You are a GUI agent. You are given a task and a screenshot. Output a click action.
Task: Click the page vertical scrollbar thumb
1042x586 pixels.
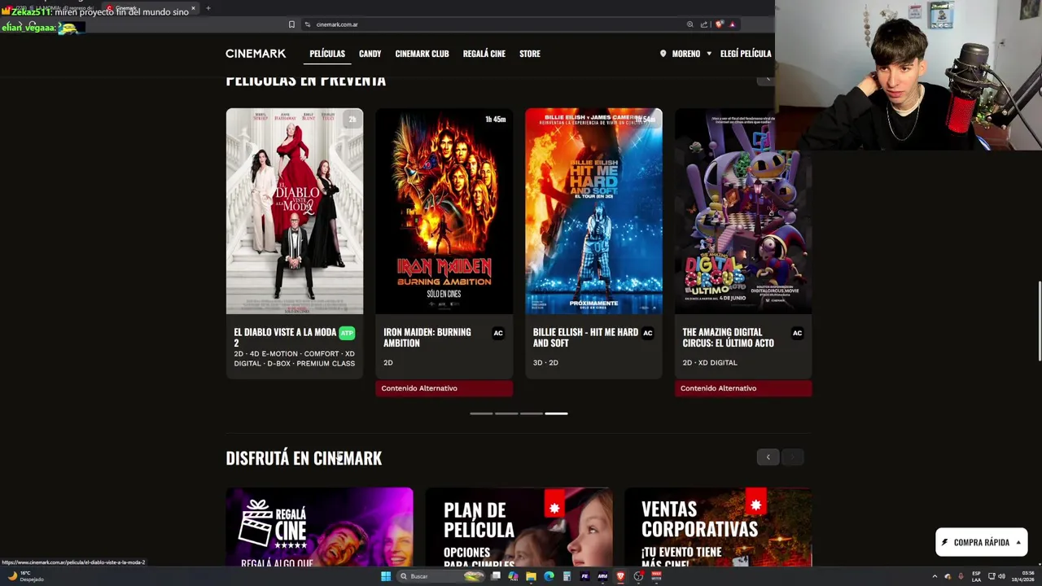pos(1039,321)
